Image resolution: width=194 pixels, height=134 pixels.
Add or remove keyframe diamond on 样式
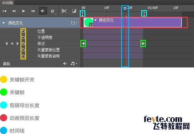(12, 43)
